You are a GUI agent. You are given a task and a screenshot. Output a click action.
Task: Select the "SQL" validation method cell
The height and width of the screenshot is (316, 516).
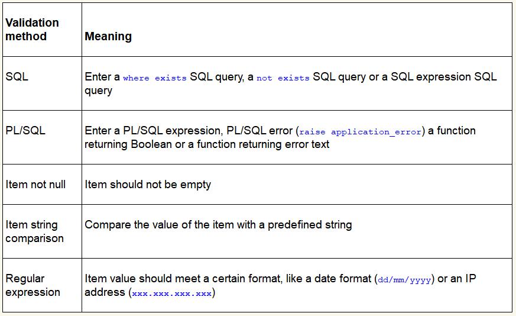[x=17, y=77]
